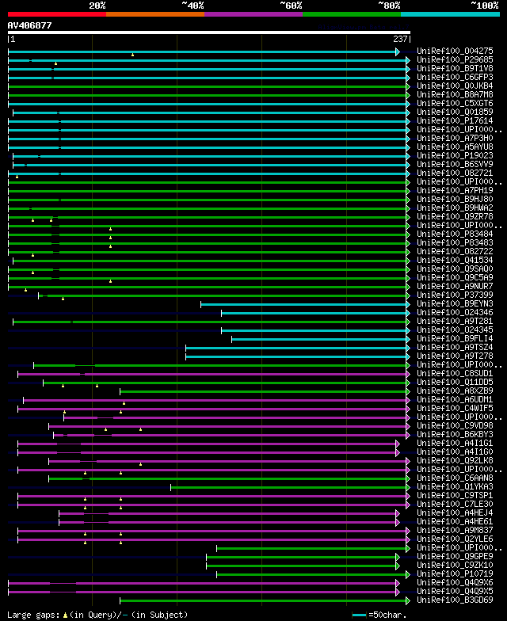
Task: Click the green alignment bar of UniRef100_B3GD69
Action: pos(265,600)
